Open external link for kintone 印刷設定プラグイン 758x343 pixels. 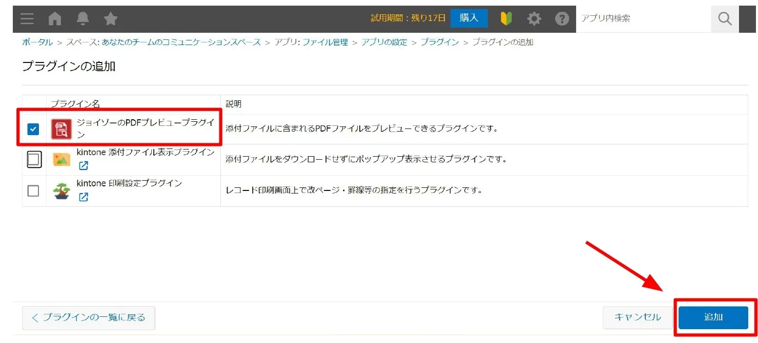(83, 197)
